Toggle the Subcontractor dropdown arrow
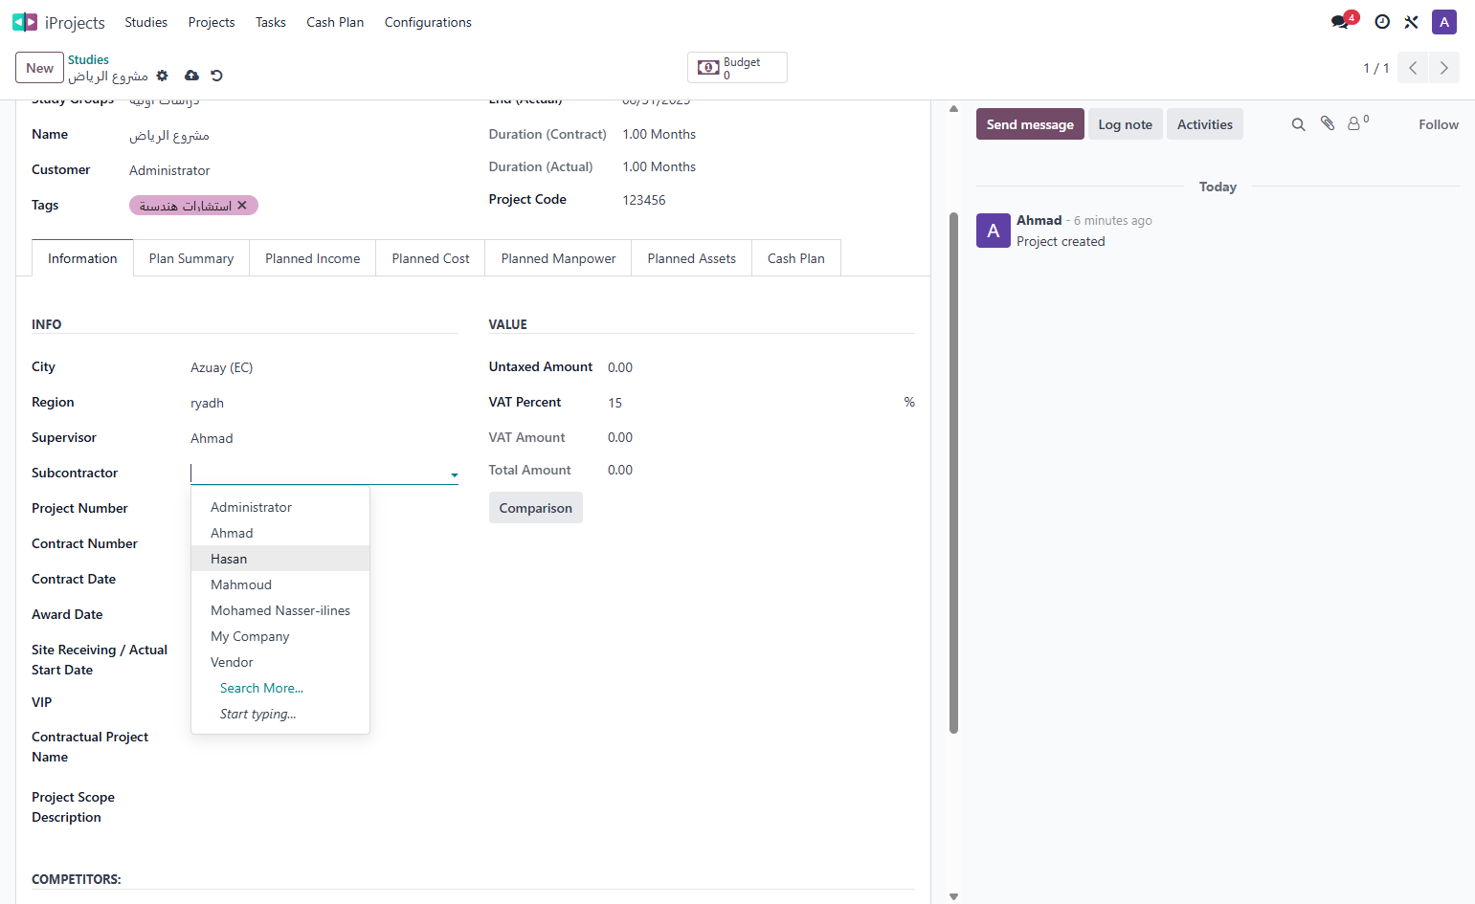The height and width of the screenshot is (904, 1475). tap(454, 474)
